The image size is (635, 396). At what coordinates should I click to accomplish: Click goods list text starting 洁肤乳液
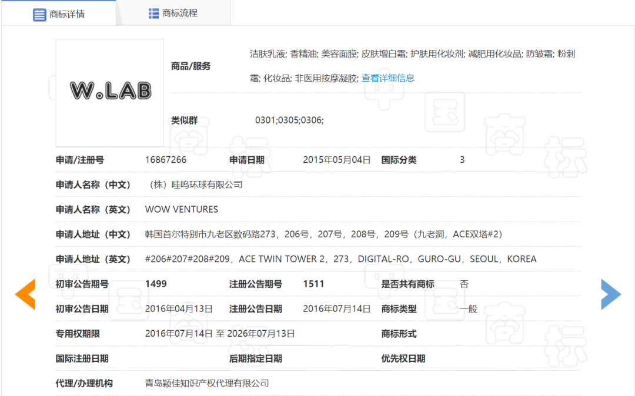tap(412, 66)
